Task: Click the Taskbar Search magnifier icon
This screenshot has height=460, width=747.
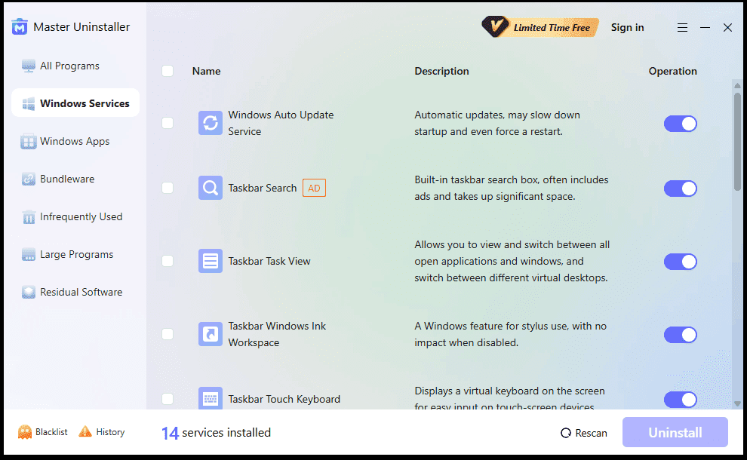Action: (x=210, y=188)
